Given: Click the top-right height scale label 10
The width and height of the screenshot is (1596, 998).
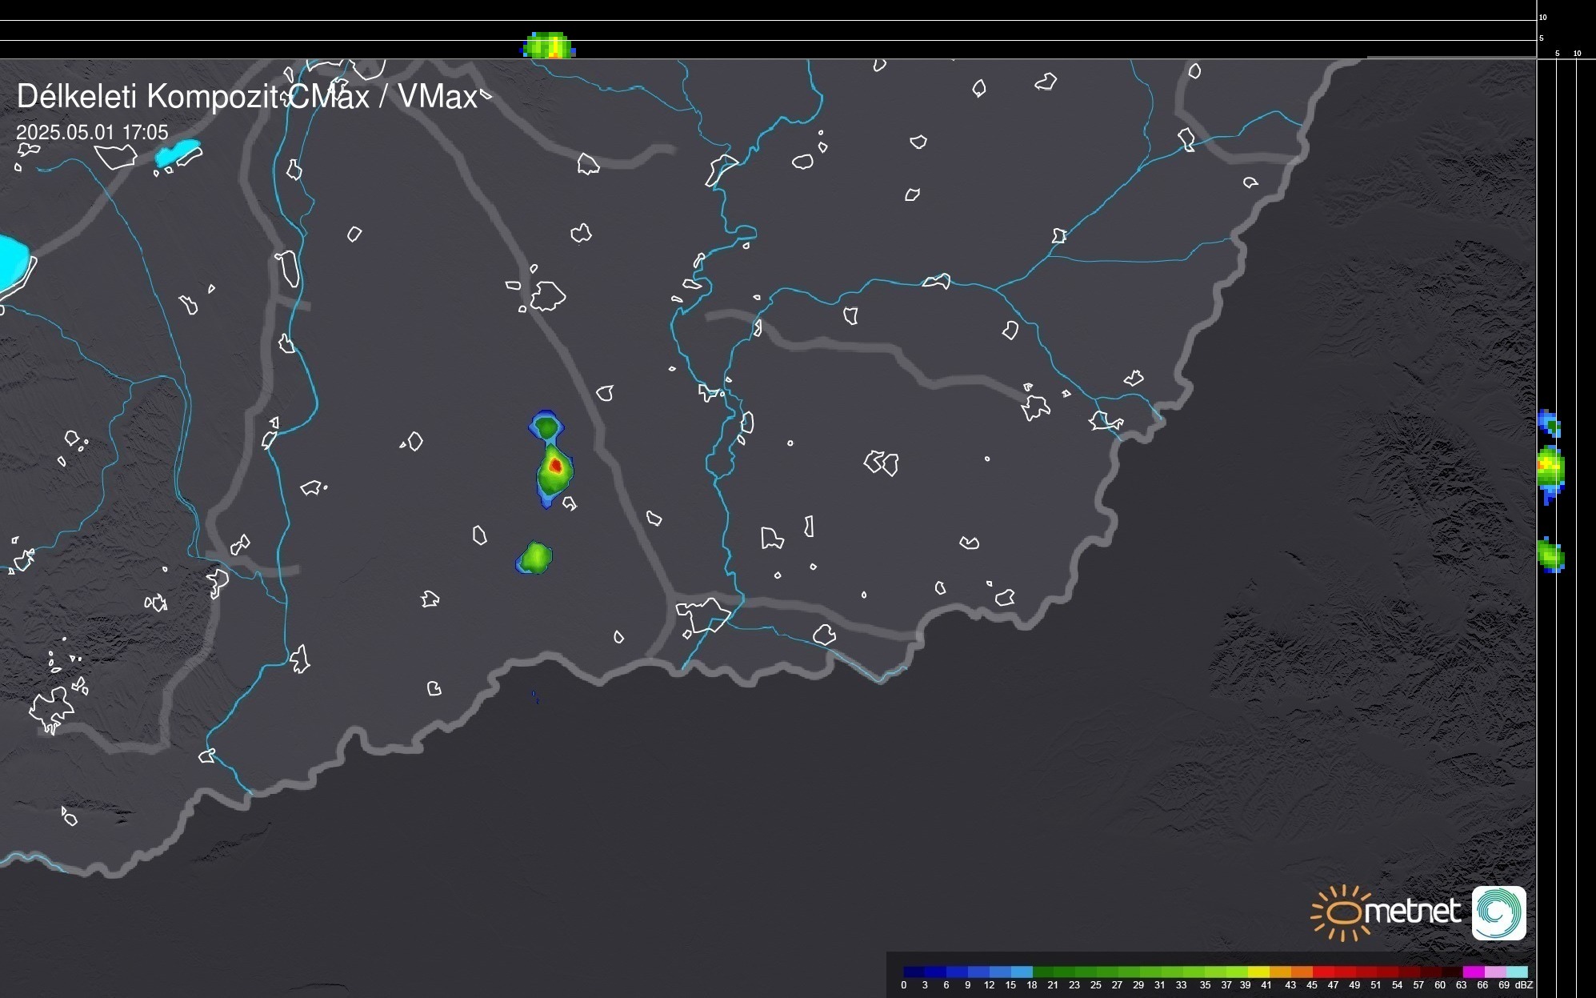Looking at the screenshot, I should coord(1542,17).
